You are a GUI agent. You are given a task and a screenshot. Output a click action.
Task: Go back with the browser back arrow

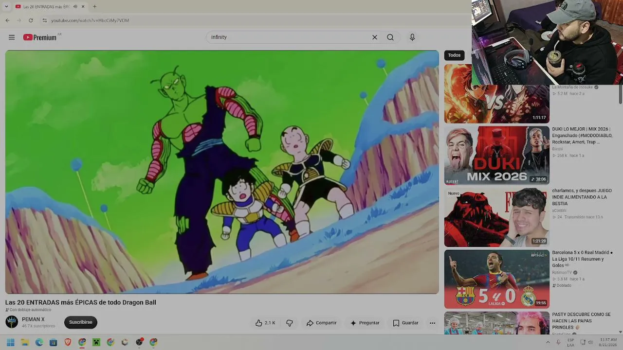7,20
